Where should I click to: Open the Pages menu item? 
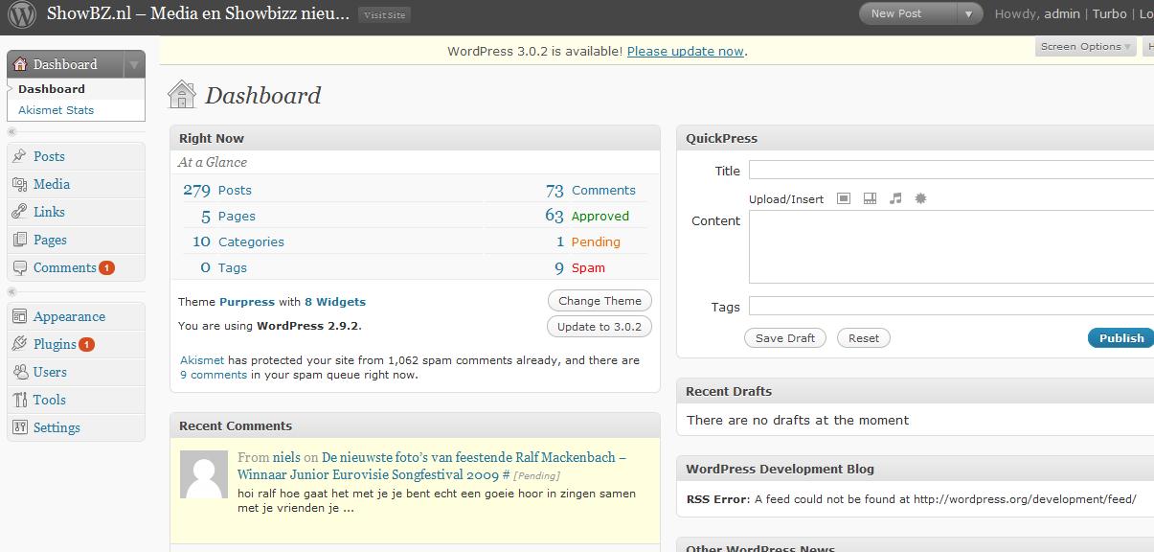pyautogui.click(x=50, y=240)
